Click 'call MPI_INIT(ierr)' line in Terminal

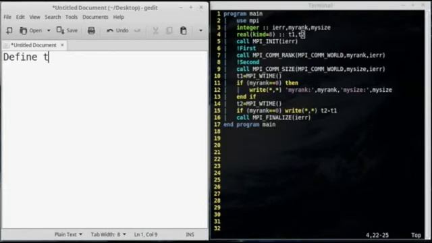coord(267,41)
